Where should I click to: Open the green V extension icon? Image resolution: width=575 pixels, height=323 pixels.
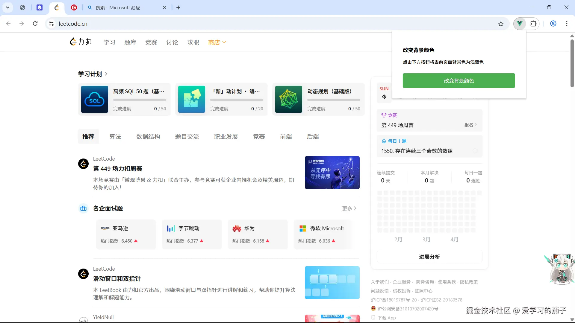(520, 24)
